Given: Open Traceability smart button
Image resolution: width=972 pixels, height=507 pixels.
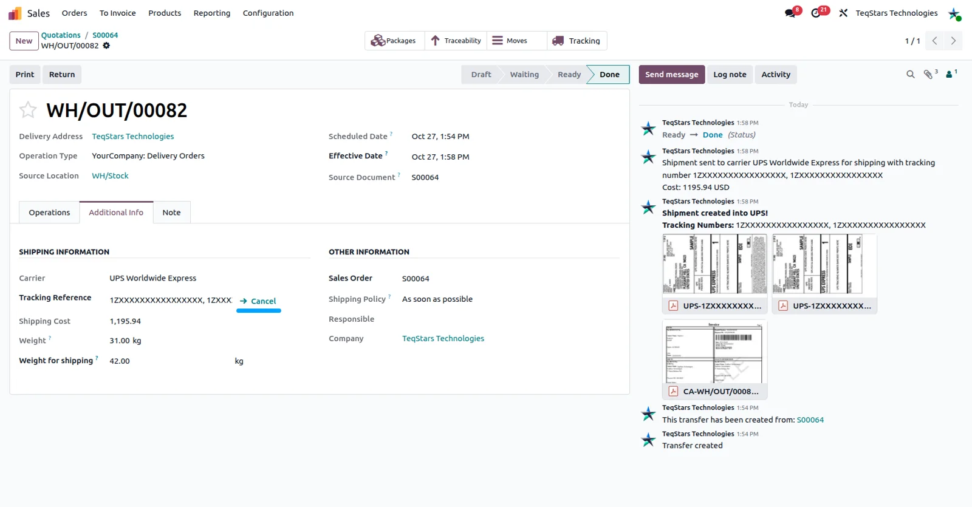Looking at the screenshot, I should [456, 41].
